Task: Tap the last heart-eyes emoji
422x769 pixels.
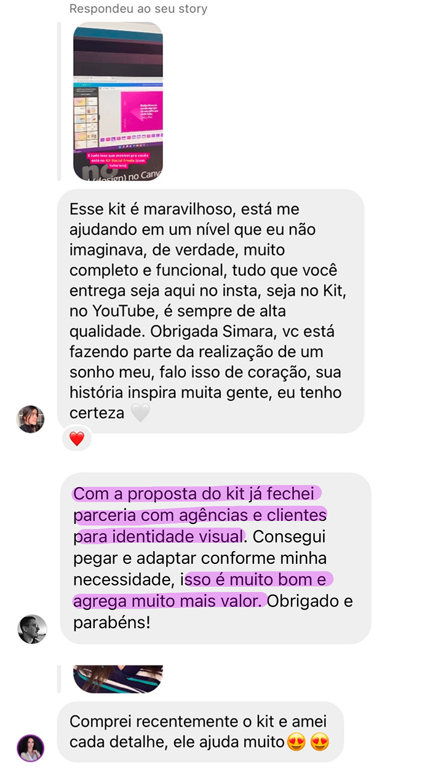Action: 320,742
